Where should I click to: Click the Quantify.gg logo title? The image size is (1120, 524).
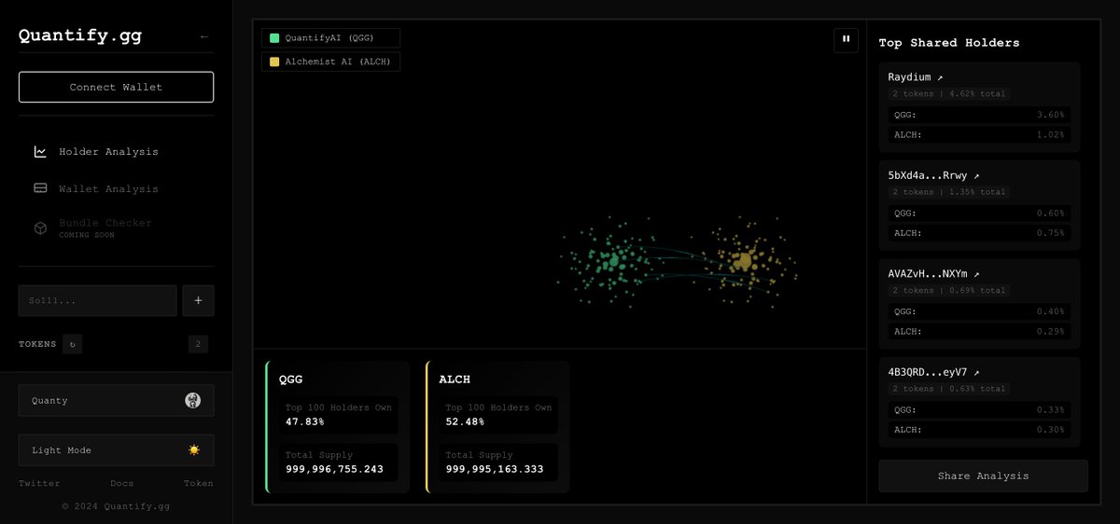point(80,37)
